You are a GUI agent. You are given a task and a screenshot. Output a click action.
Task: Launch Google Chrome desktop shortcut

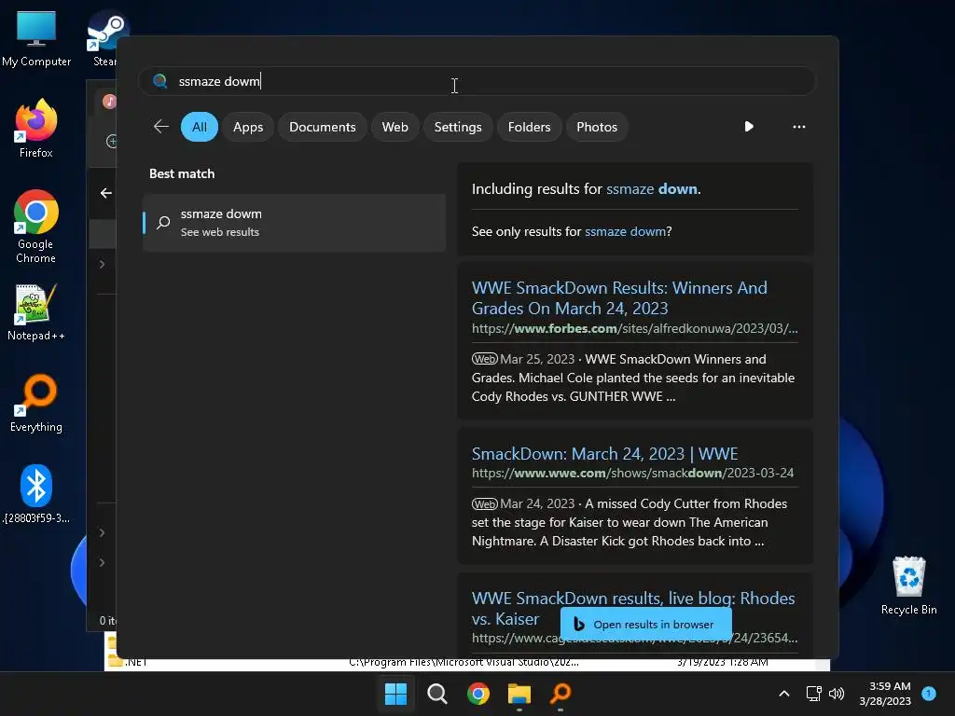36,226
